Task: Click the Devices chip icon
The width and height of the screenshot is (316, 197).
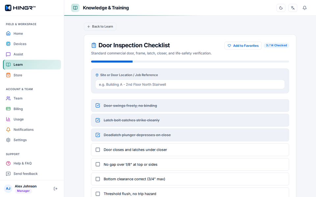Action: [8, 44]
